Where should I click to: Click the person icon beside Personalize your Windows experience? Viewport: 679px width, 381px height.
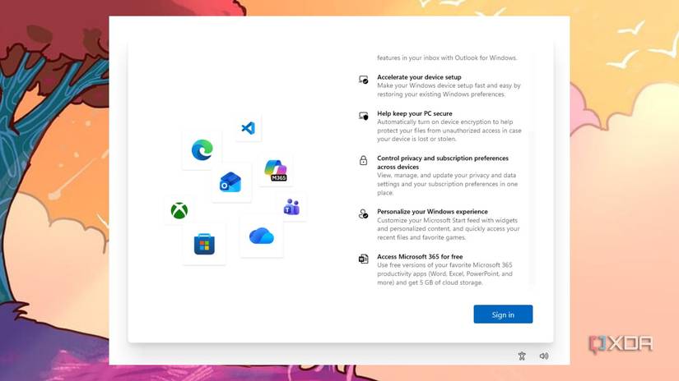click(363, 213)
